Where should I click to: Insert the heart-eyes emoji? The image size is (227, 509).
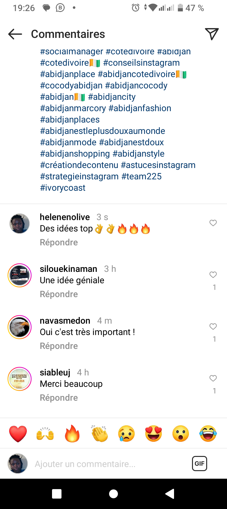click(x=154, y=434)
